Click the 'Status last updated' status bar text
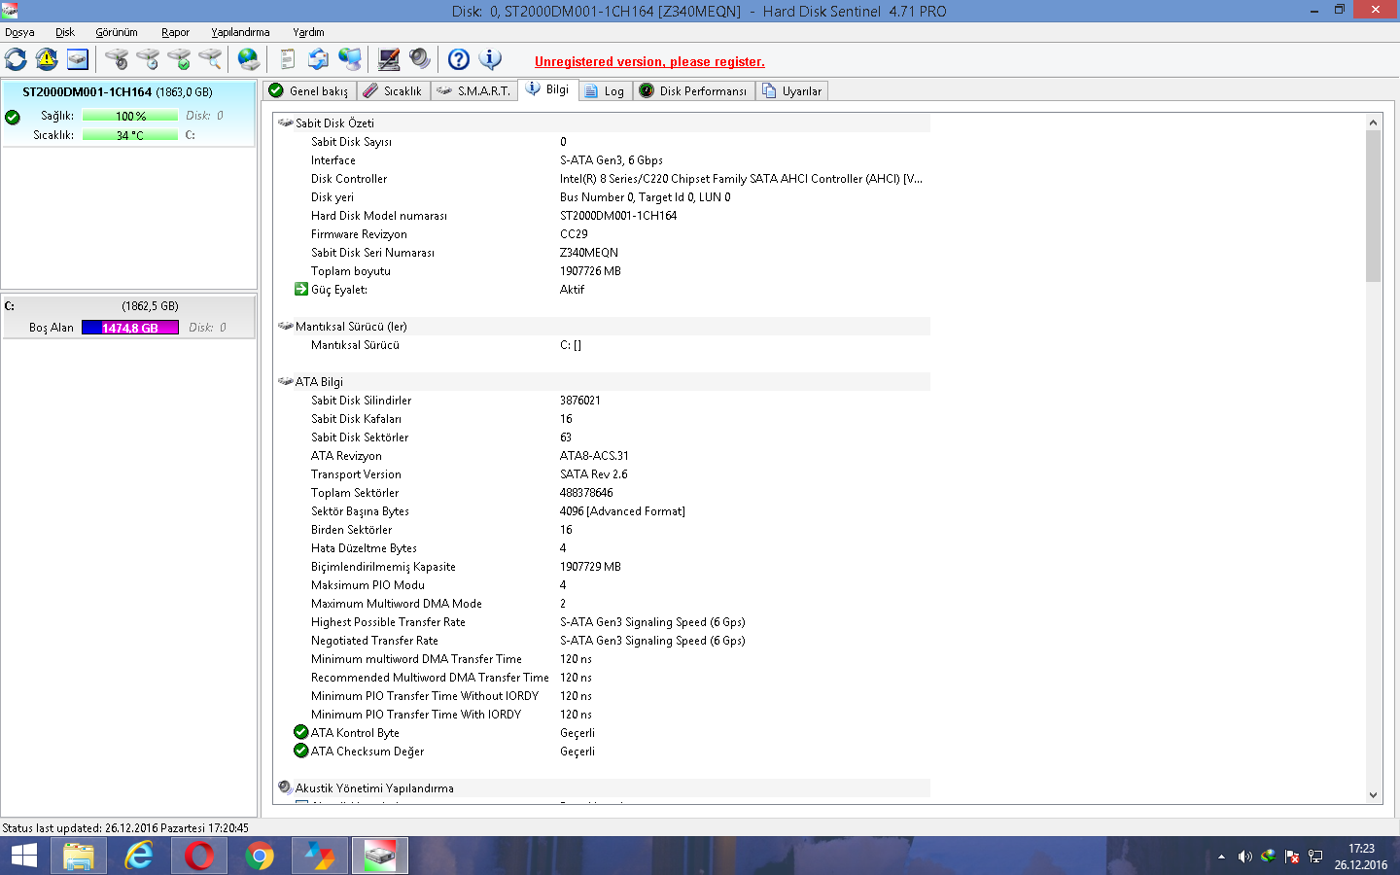Viewport: 1400px width, 875px height. [x=125, y=828]
